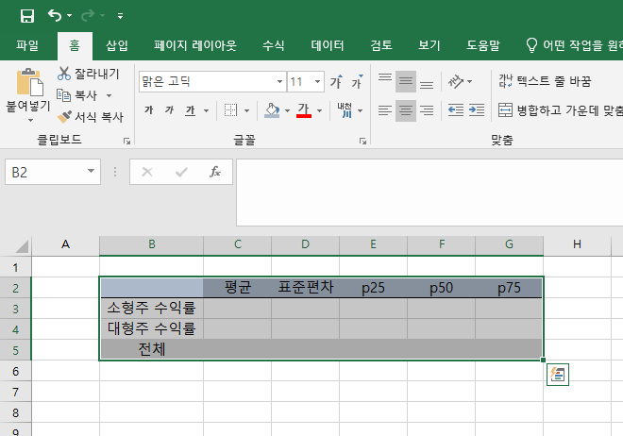Switch to the 검토 tab
Screen dimensions: 623x436
[381, 45]
